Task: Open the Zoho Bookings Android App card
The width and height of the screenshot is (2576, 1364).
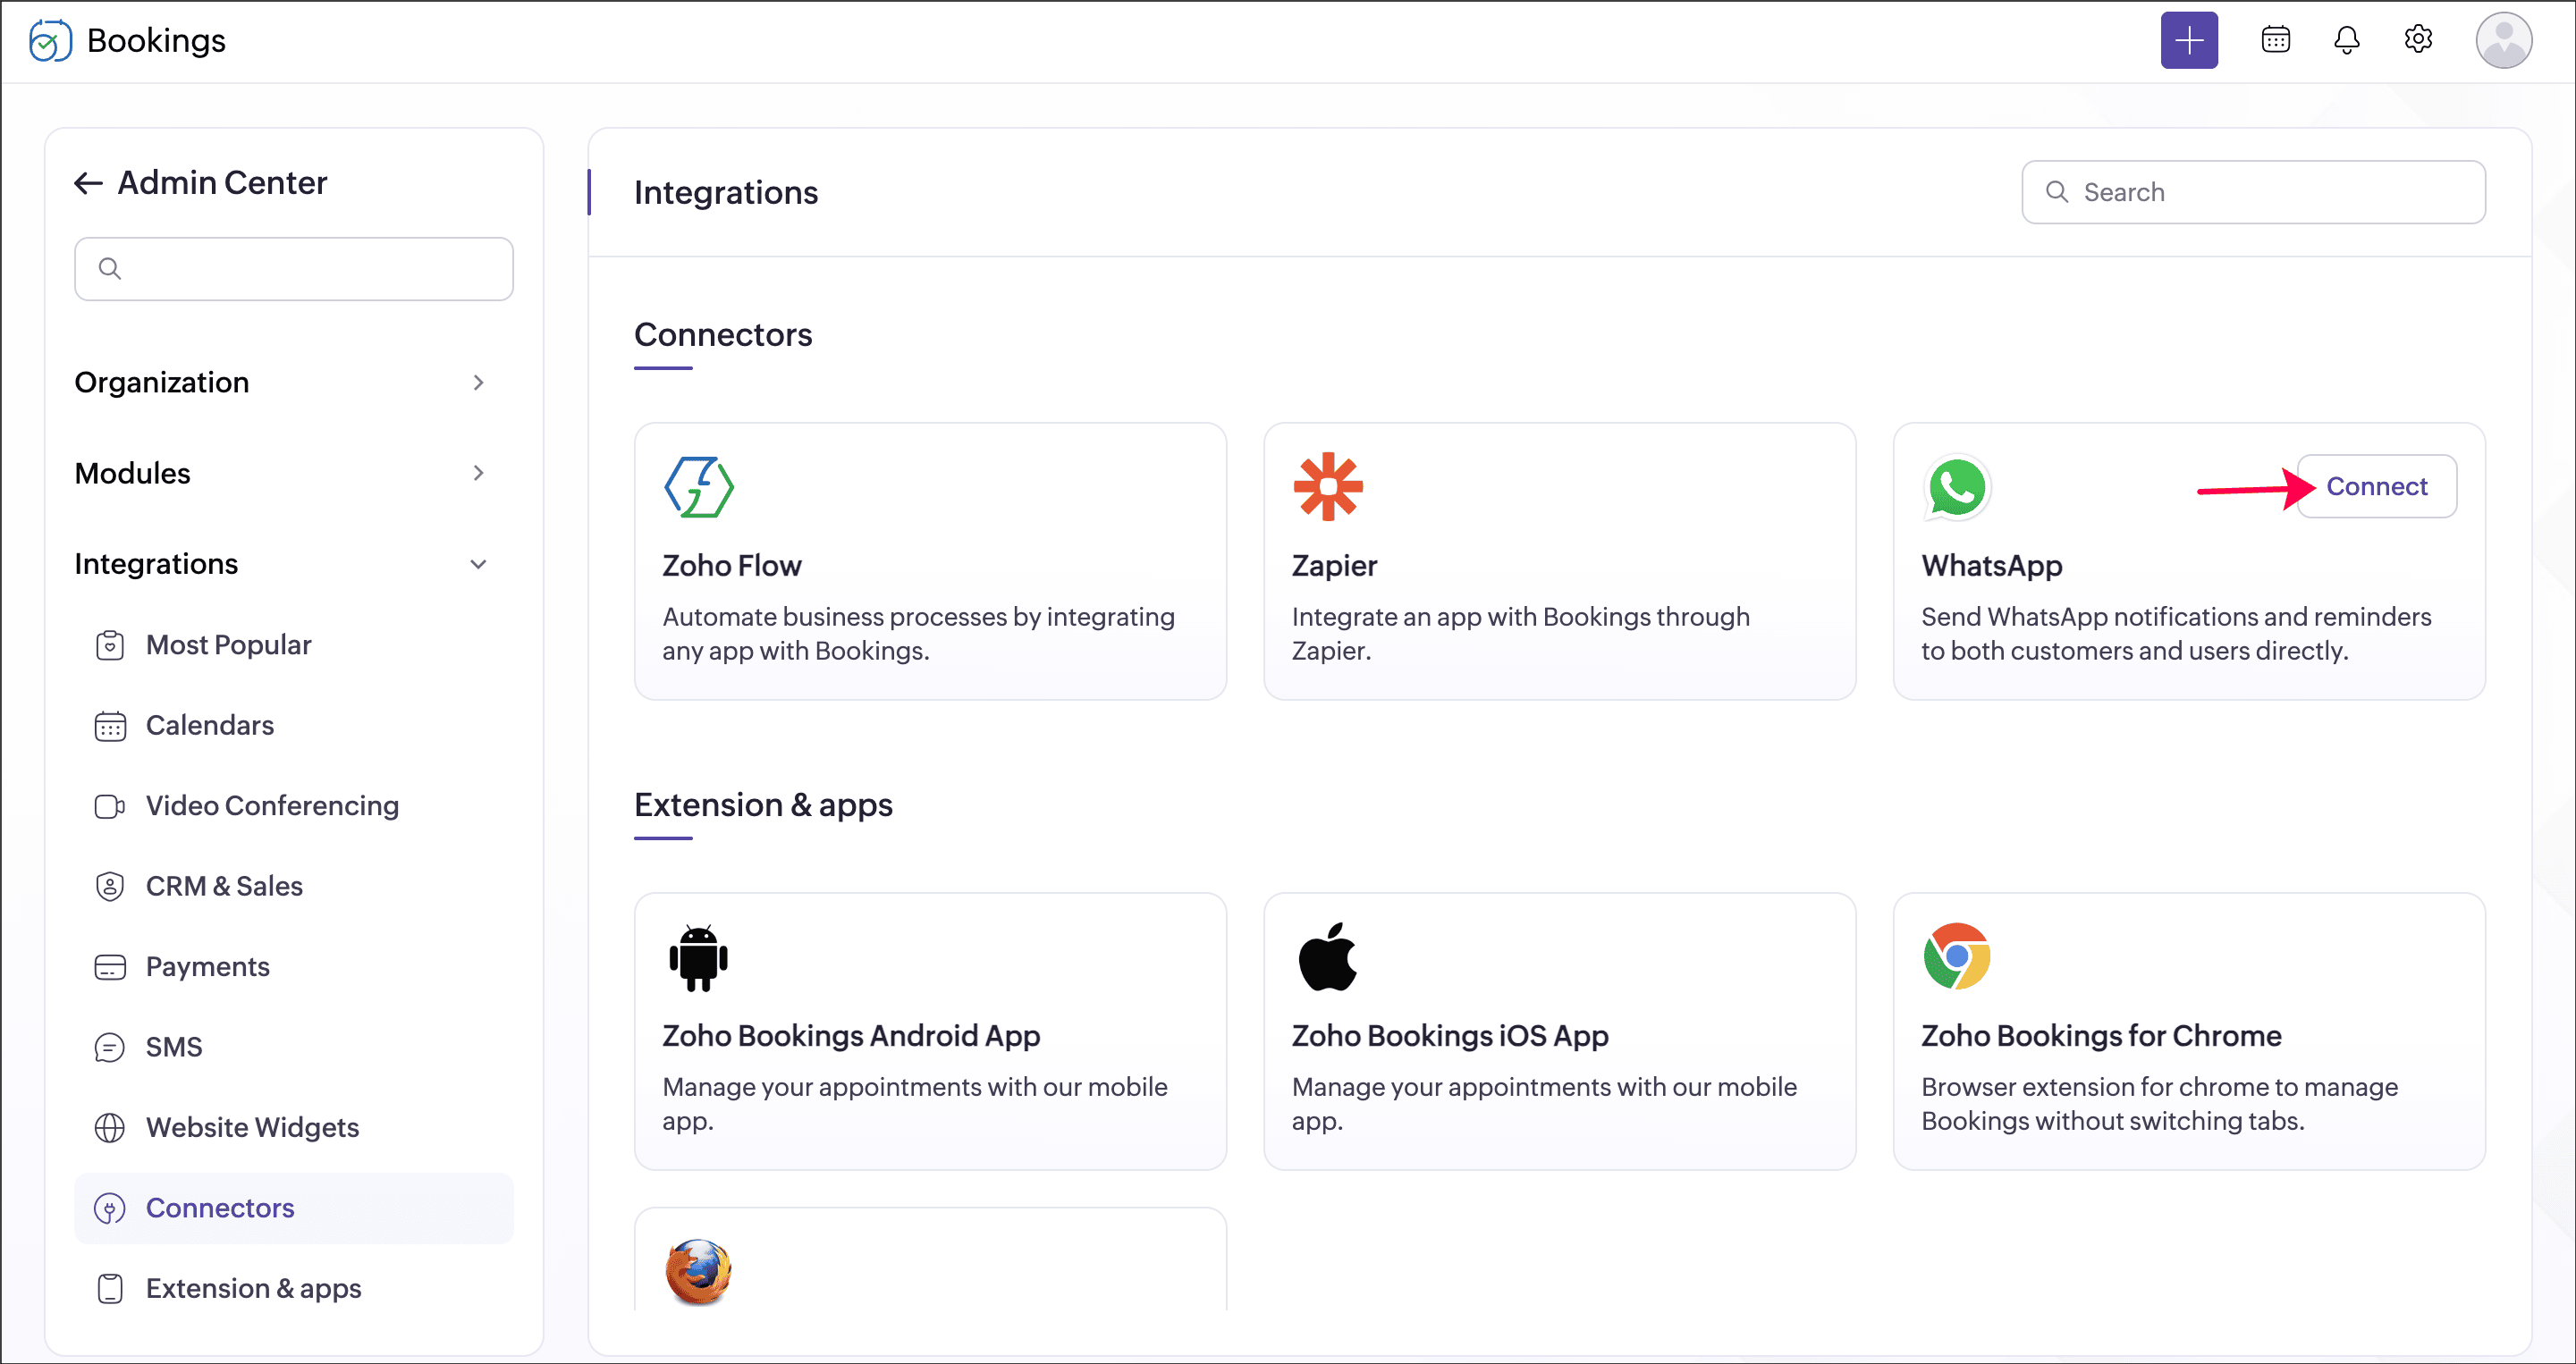Action: coord(929,1031)
